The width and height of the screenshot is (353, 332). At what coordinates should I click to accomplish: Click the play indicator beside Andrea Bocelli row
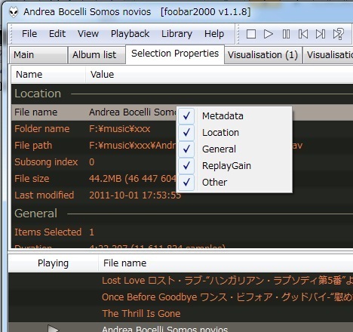pos(53,328)
